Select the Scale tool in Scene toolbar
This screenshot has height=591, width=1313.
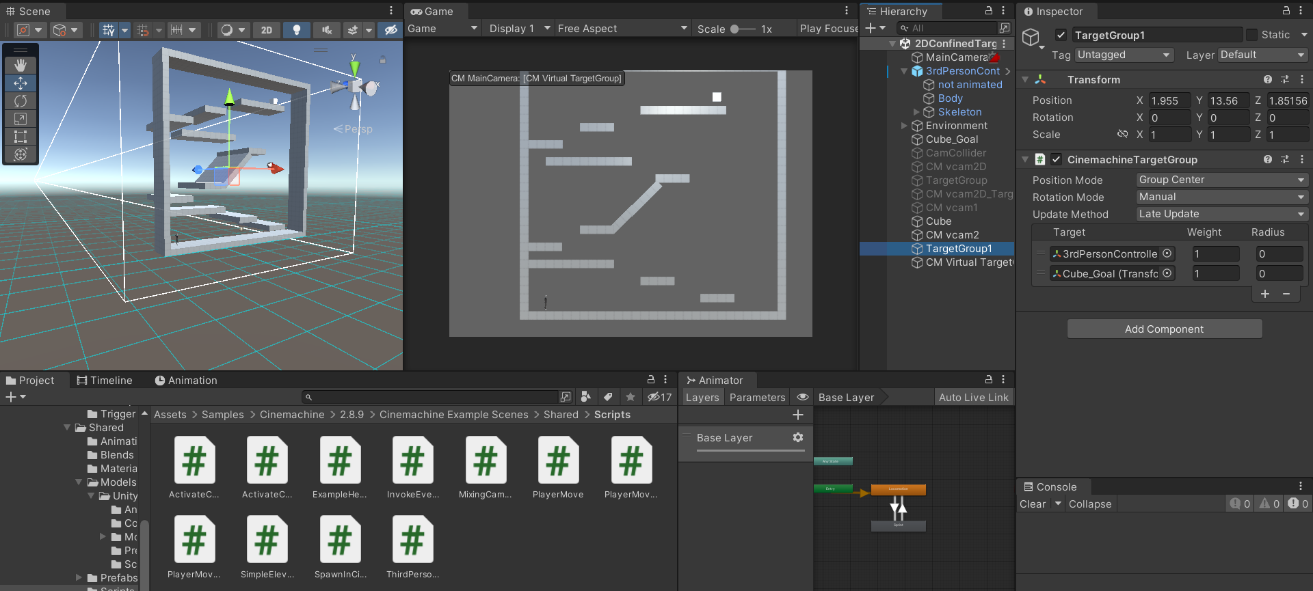(21, 118)
